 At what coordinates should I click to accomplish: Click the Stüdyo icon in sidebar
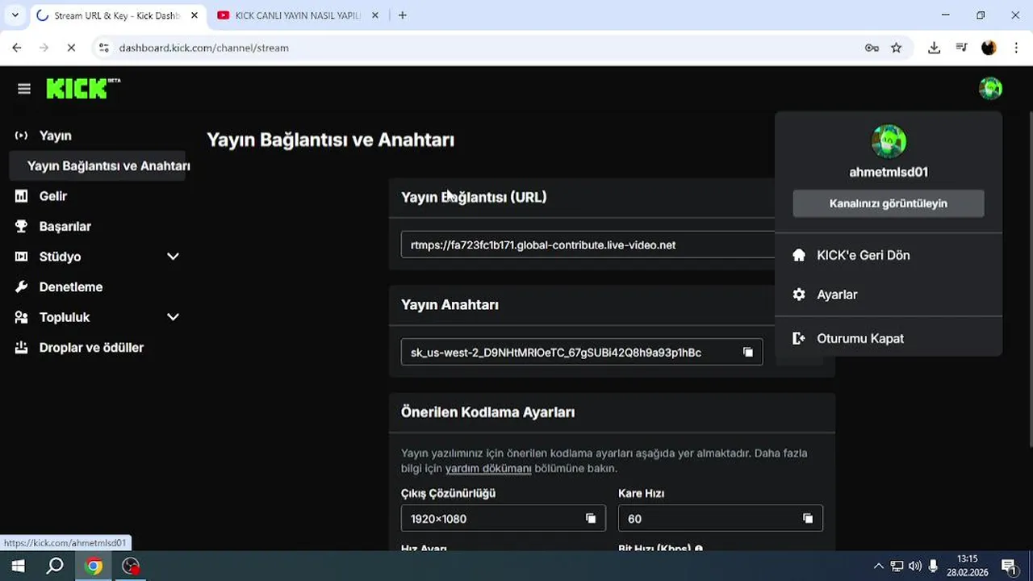22,257
